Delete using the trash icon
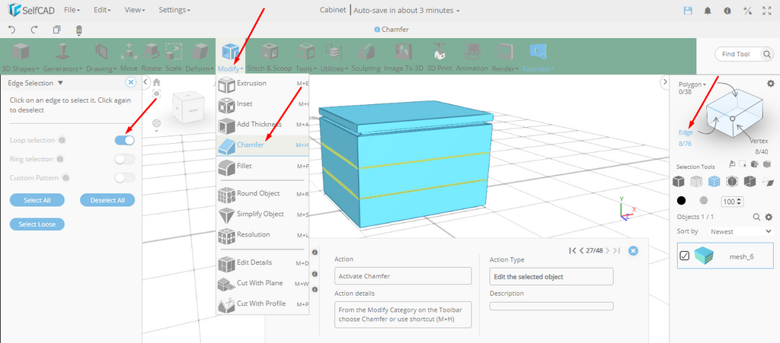780x343 pixels. coord(78,30)
